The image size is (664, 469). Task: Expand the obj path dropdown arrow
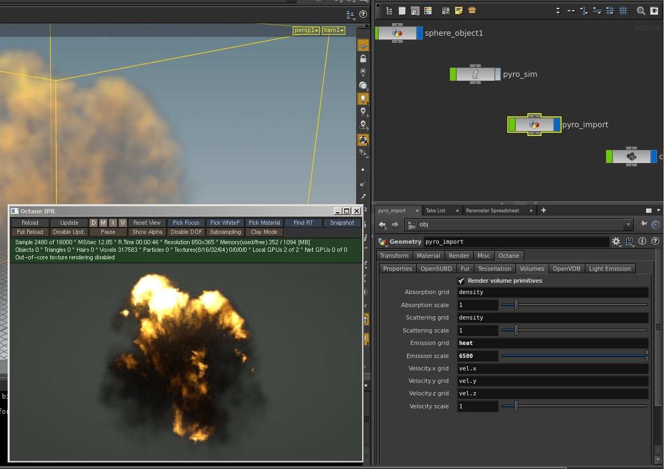628,224
